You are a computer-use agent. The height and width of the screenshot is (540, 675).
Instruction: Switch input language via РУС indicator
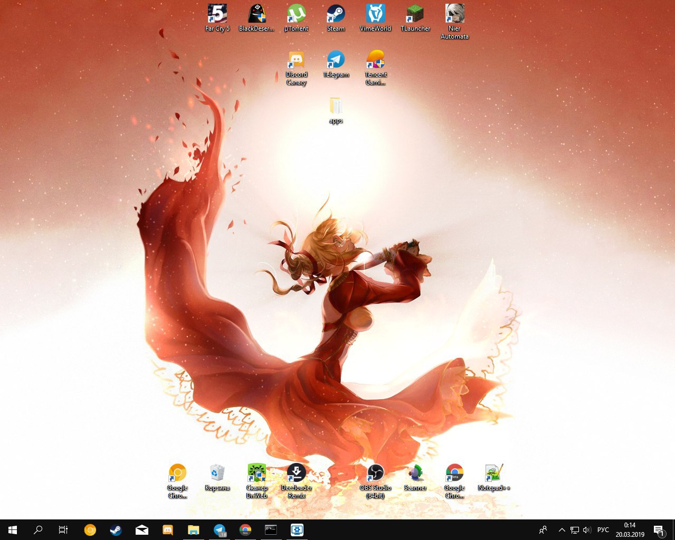click(603, 530)
